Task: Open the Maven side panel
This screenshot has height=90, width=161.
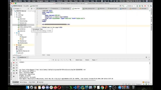Action: tap(151, 19)
